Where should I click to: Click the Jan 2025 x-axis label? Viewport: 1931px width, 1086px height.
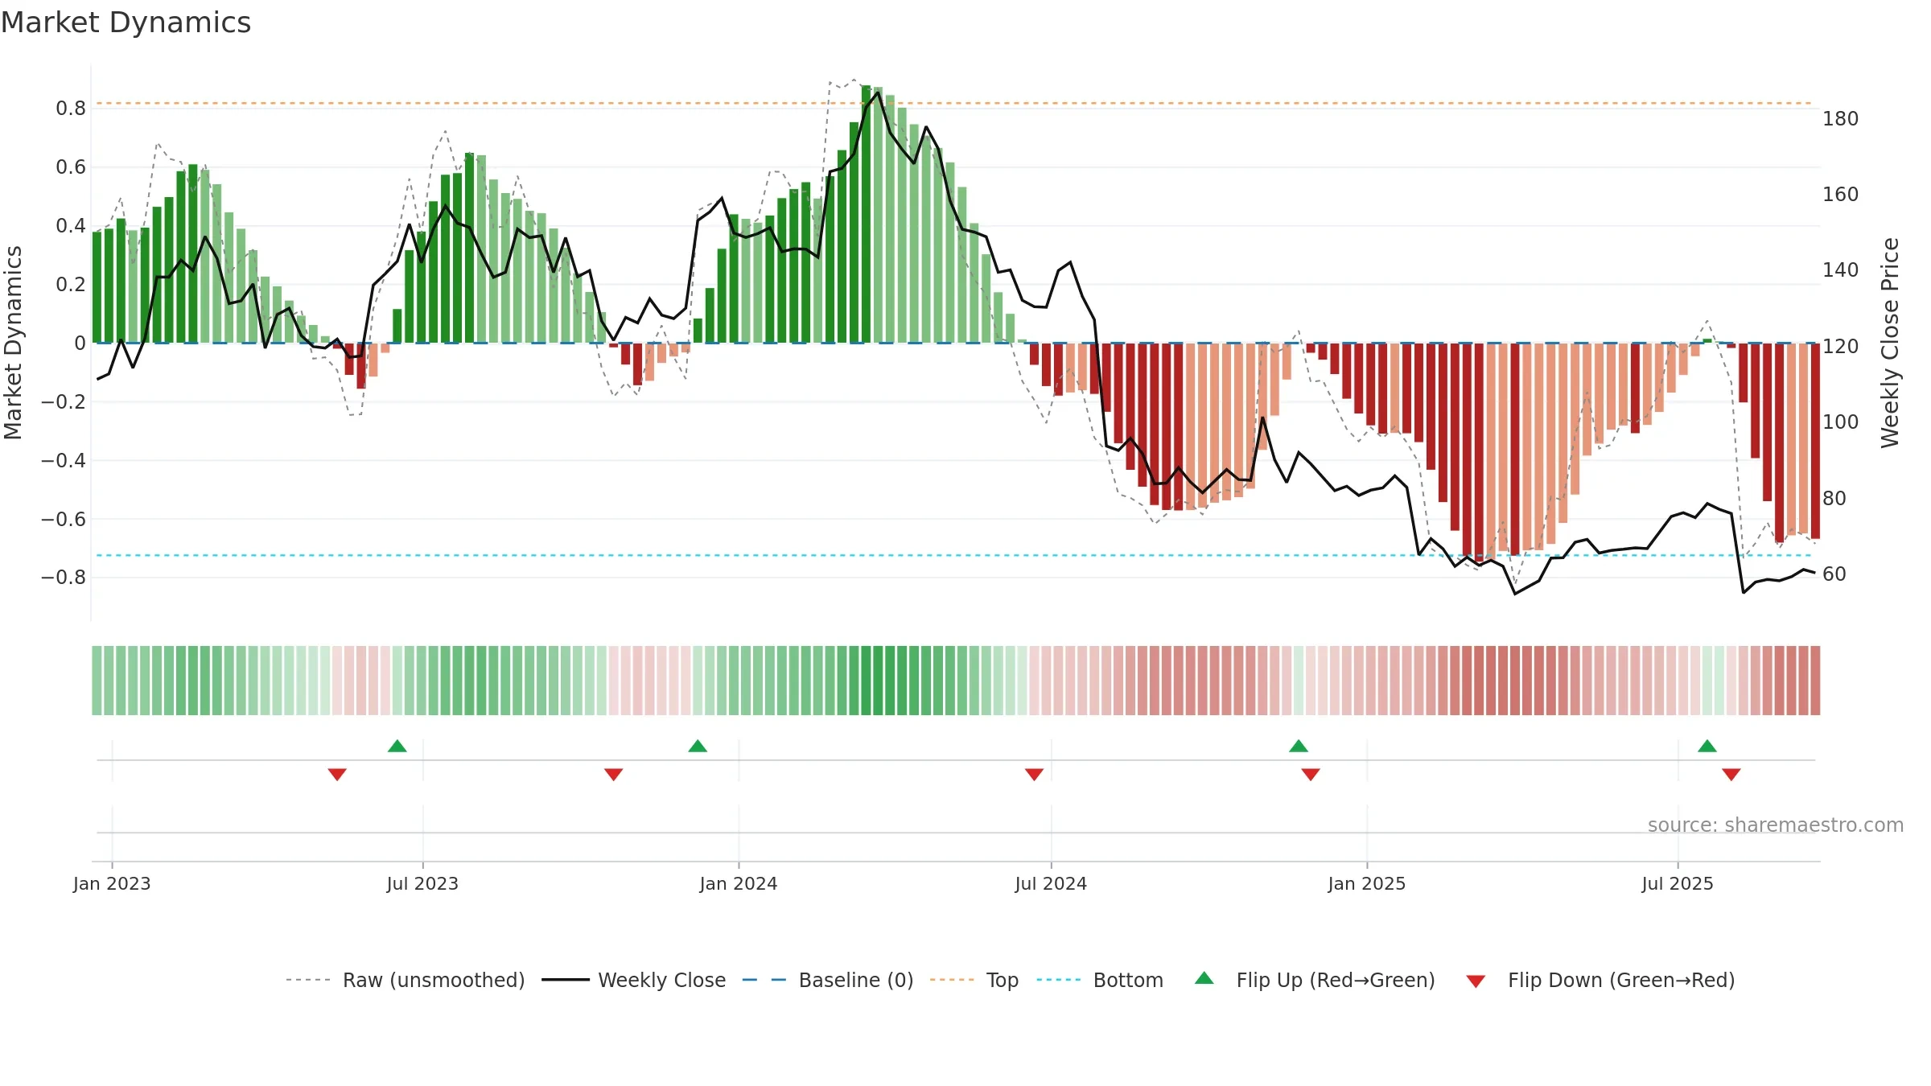pos(1367,884)
